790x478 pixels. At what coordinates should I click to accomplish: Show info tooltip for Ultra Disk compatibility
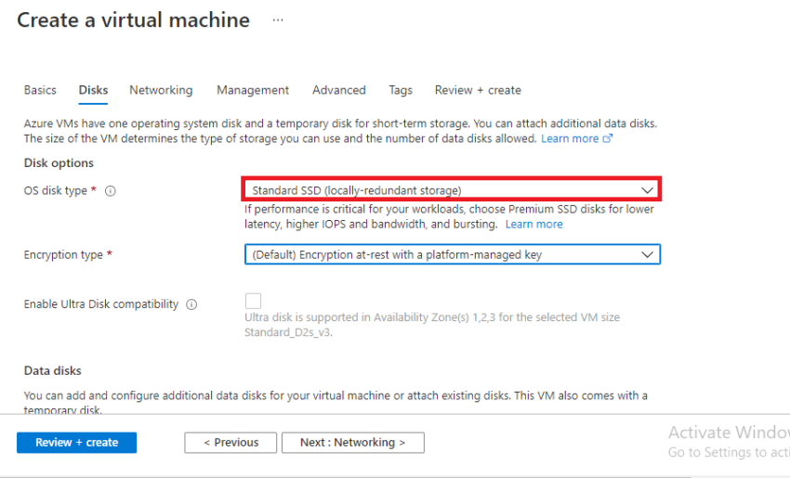(191, 304)
